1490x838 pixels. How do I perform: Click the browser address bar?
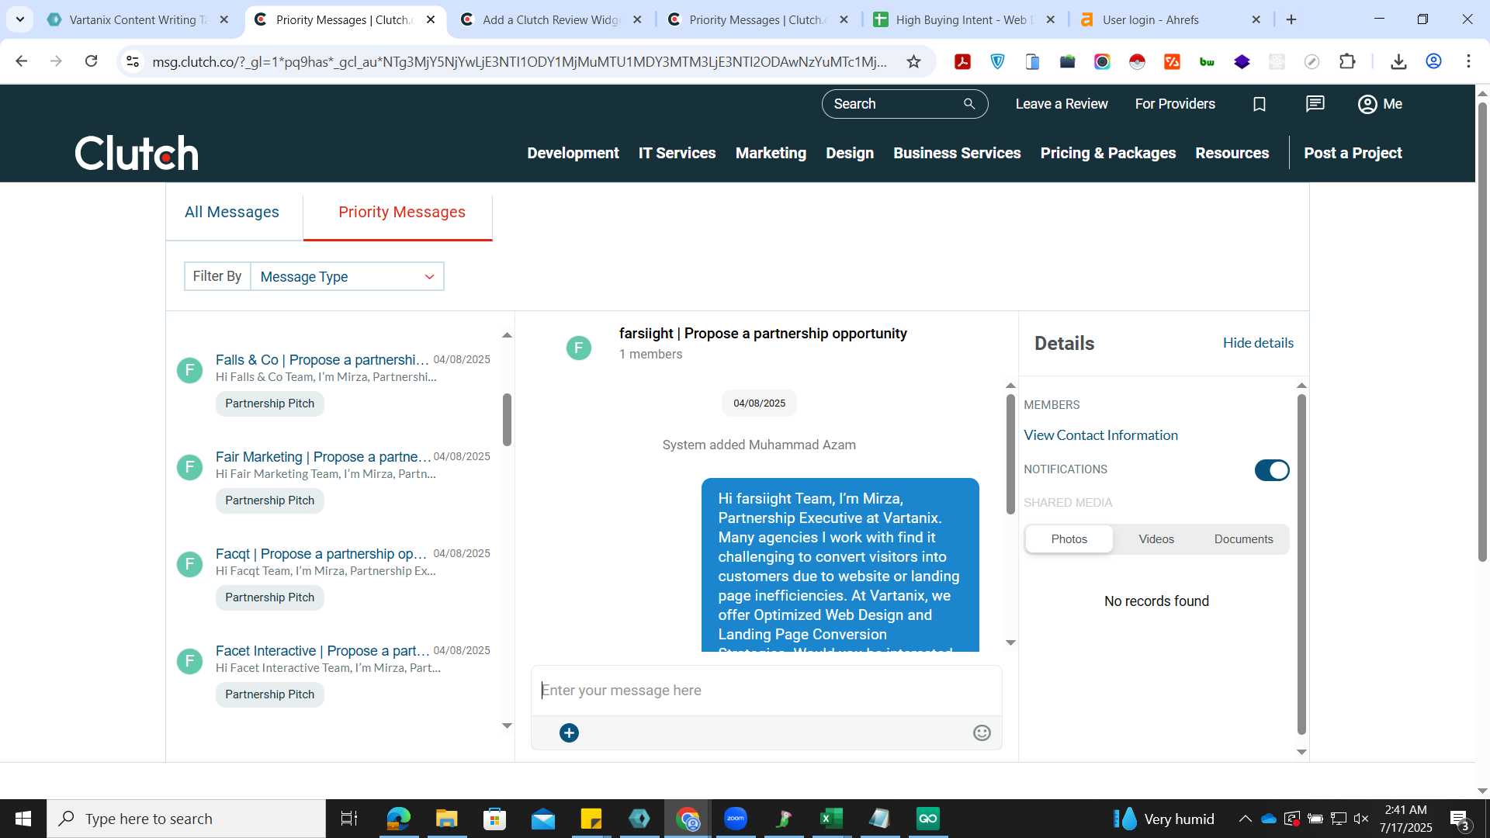coord(518,61)
